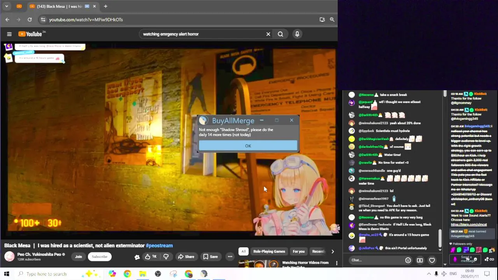This screenshot has height=280, width=498.
Task: Send a heart reaction in chat
Action: pyautogui.click(x=432, y=260)
